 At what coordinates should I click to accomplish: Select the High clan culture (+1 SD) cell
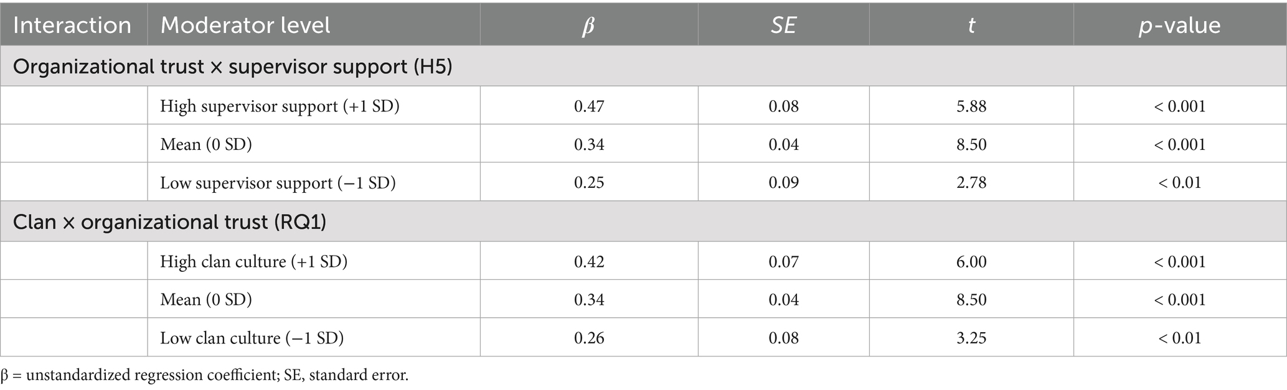click(253, 261)
